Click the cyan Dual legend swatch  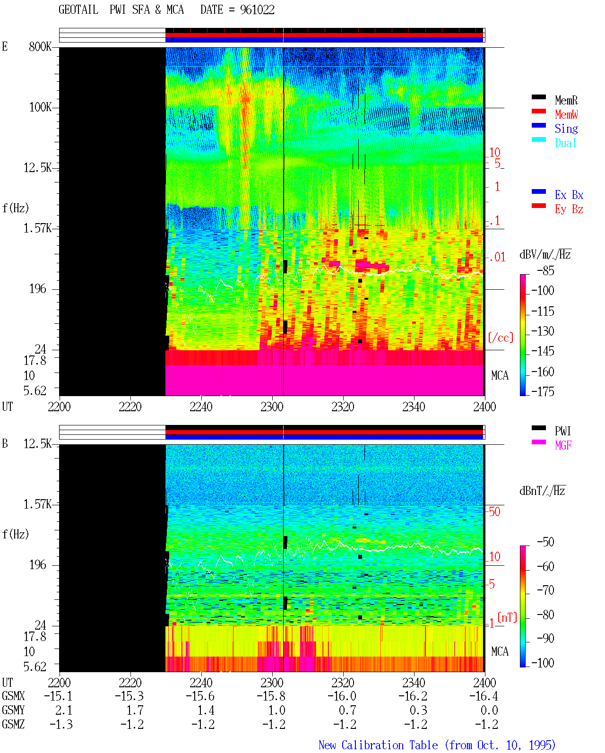pos(538,139)
